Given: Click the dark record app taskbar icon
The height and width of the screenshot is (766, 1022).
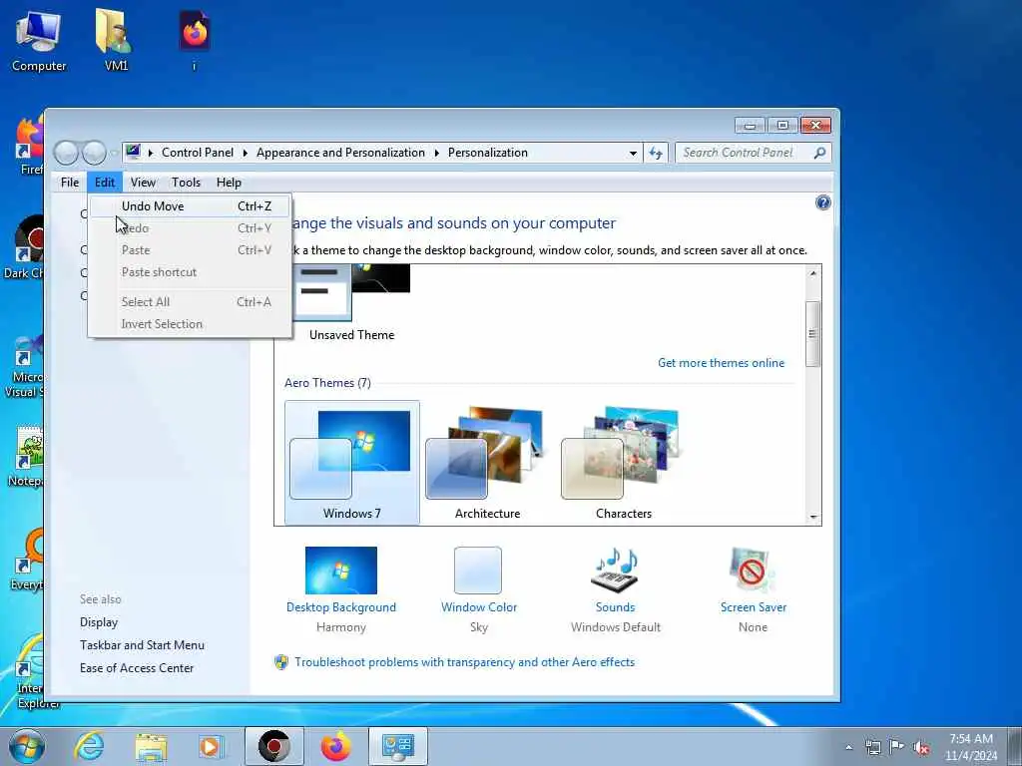Looking at the screenshot, I should coord(273,746).
